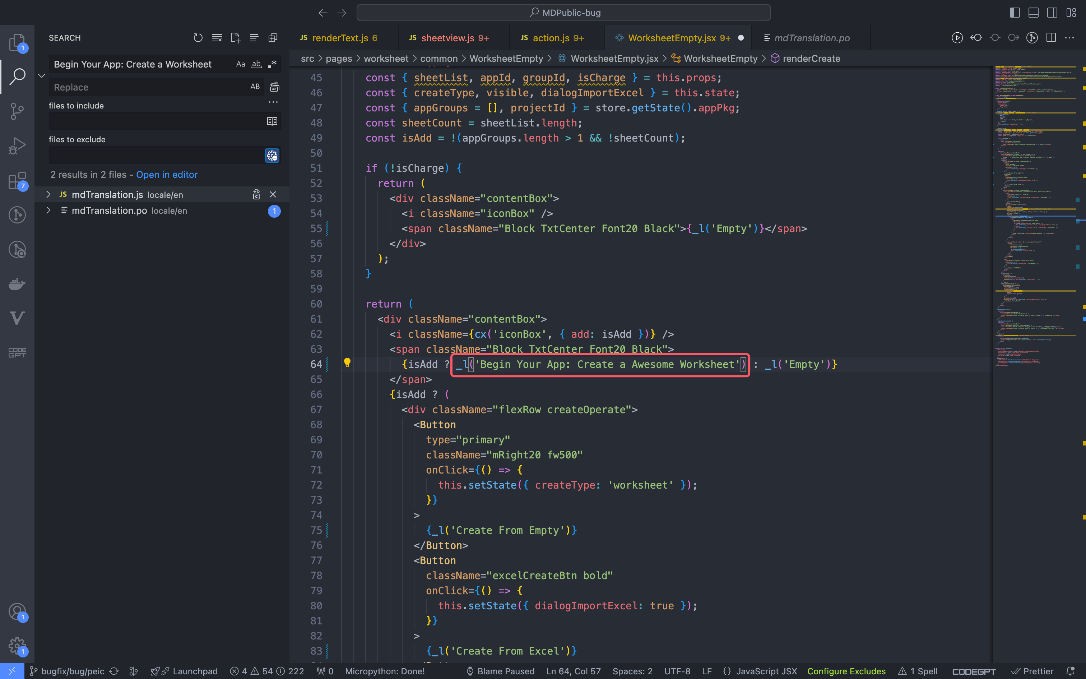Refresh the search results

198,38
